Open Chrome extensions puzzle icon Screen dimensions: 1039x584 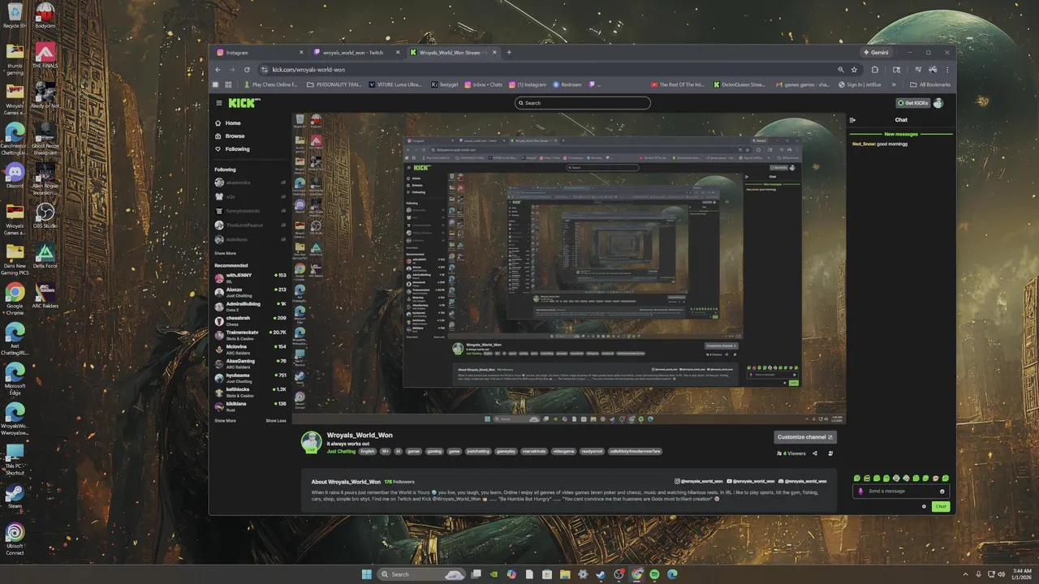[x=875, y=70]
